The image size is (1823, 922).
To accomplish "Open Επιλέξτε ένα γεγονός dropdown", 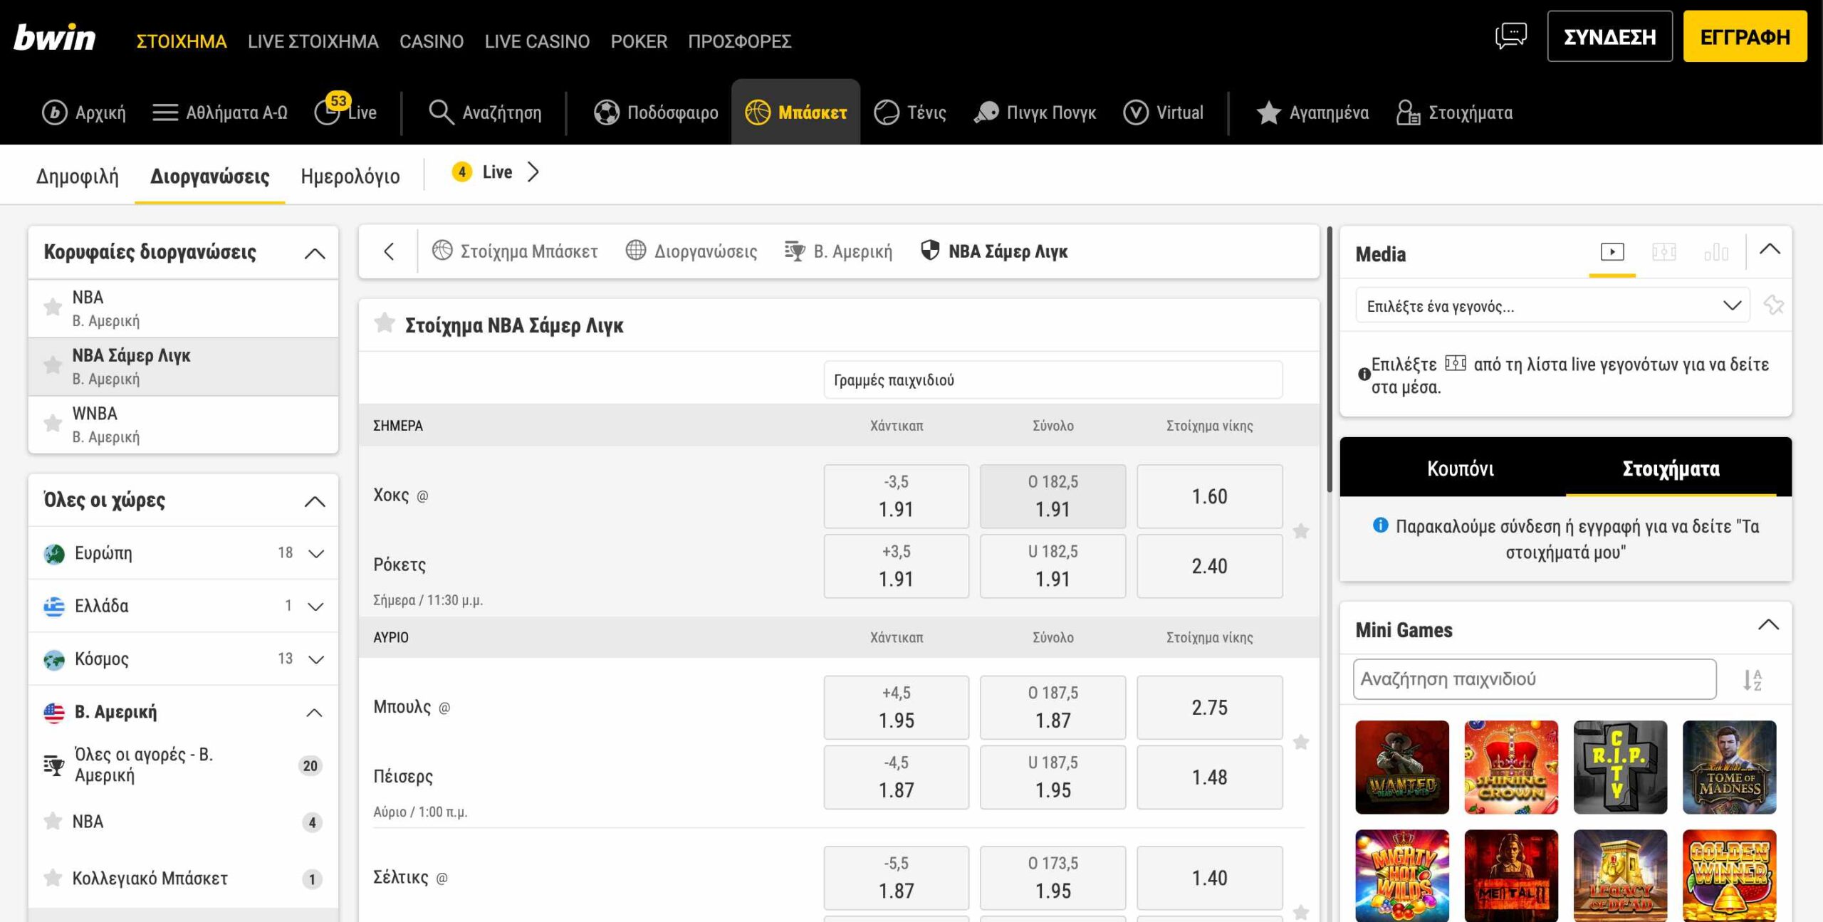I will point(1552,305).
